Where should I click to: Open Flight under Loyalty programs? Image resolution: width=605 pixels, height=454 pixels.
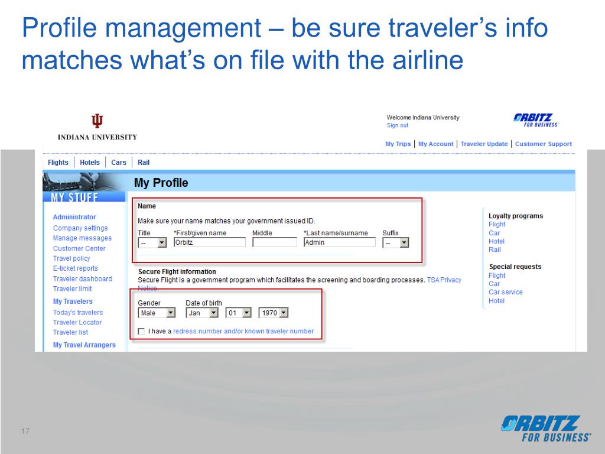[x=497, y=224]
